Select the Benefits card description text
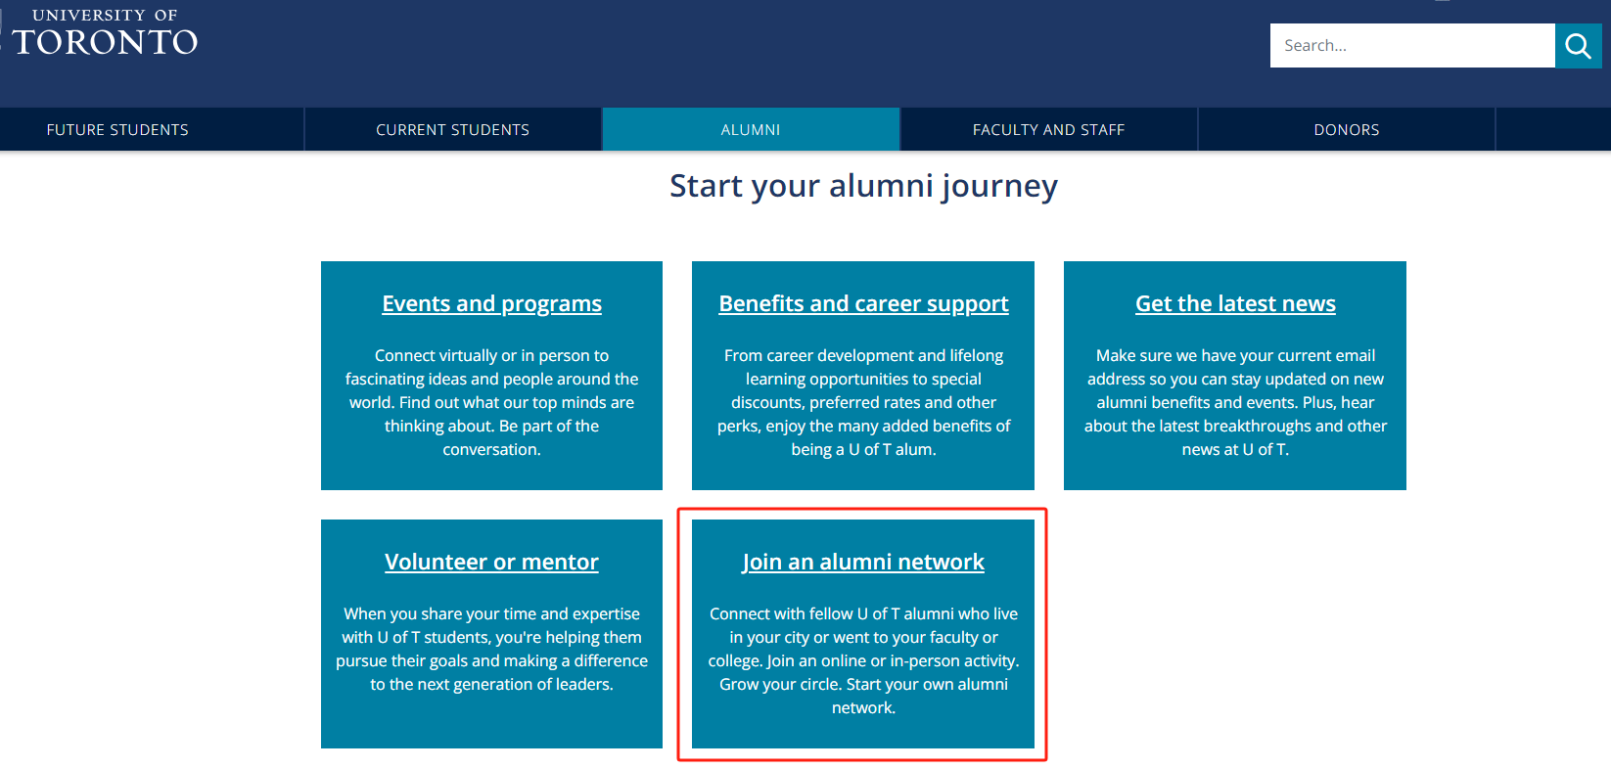The height and width of the screenshot is (769, 1611). click(x=863, y=402)
